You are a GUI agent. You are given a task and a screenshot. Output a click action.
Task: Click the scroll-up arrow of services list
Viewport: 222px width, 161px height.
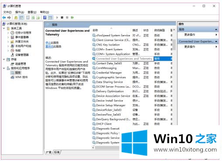pos(174,30)
